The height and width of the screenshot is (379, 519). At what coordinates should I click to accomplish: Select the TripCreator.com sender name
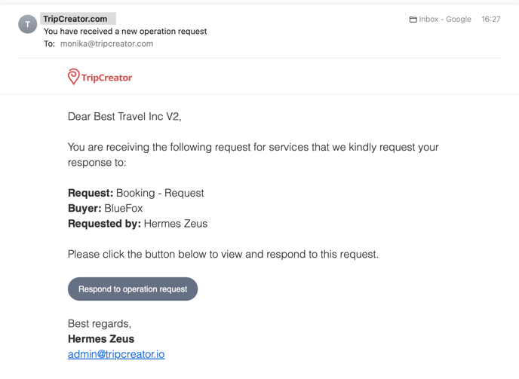(x=75, y=19)
